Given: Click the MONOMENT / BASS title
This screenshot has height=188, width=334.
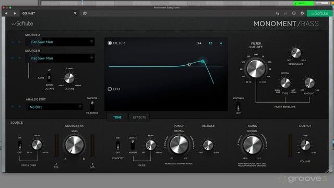Looking at the screenshot, I should pos(286,23).
